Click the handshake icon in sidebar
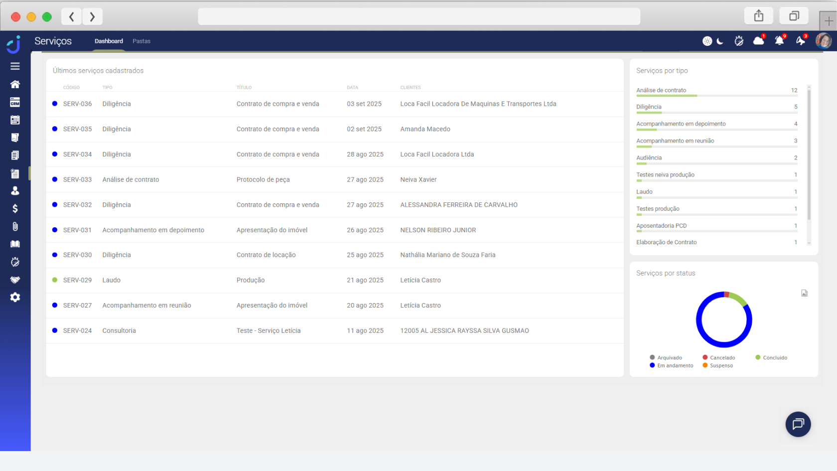837x471 pixels. 15,280
